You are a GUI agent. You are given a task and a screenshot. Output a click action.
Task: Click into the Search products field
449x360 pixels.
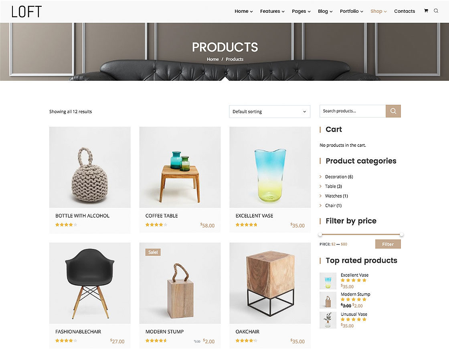tap(352, 111)
